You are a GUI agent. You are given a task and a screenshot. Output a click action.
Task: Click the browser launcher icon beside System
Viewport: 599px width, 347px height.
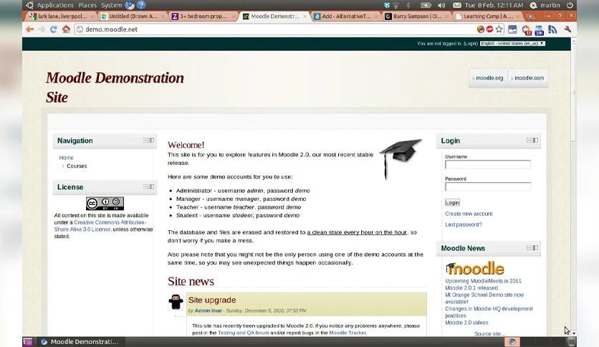(130, 5)
